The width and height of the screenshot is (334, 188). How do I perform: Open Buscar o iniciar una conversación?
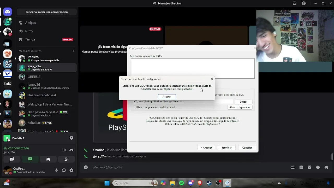(47, 12)
